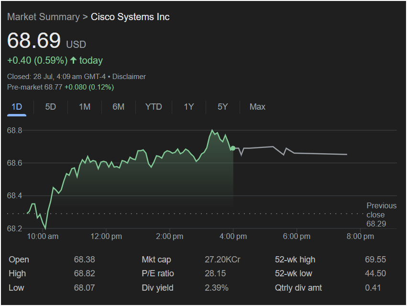Image resolution: width=407 pixels, height=306 pixels.
Task: Click the +0.40 (0.59%) today change
Action: tap(55, 60)
